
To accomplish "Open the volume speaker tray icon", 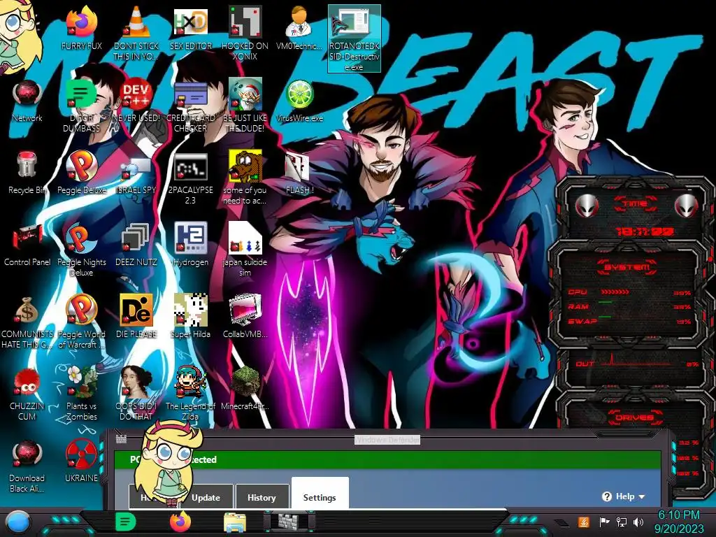I will pos(638,522).
